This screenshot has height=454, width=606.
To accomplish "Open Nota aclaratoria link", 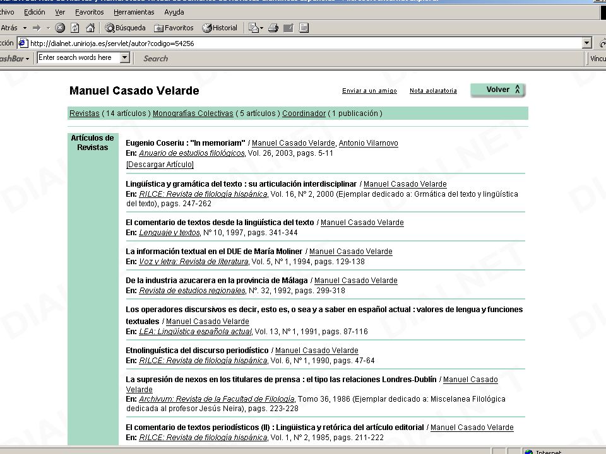I will click(x=433, y=91).
